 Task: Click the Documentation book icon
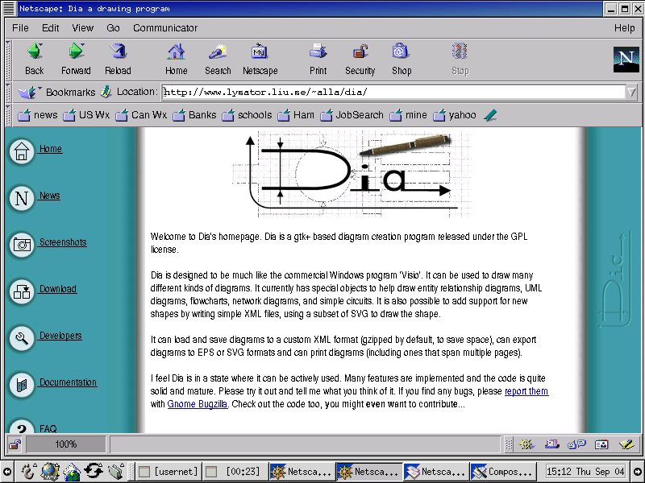point(22,385)
